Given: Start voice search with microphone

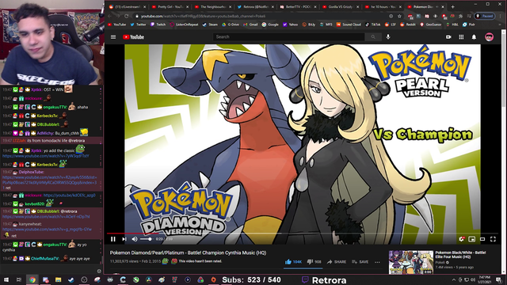Looking at the screenshot, I should pos(388,37).
